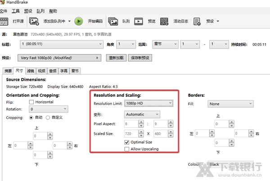The width and height of the screenshot is (270, 181).
Task: Select the Dimensions tab
Action: (19, 71)
